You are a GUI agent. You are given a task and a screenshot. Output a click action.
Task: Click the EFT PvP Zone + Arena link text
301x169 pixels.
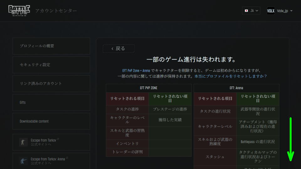pos(136,70)
